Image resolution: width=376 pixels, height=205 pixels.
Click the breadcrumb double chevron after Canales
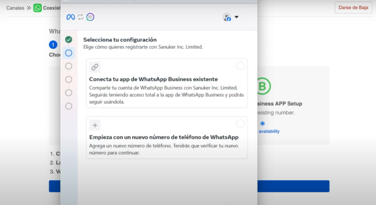(x=29, y=8)
